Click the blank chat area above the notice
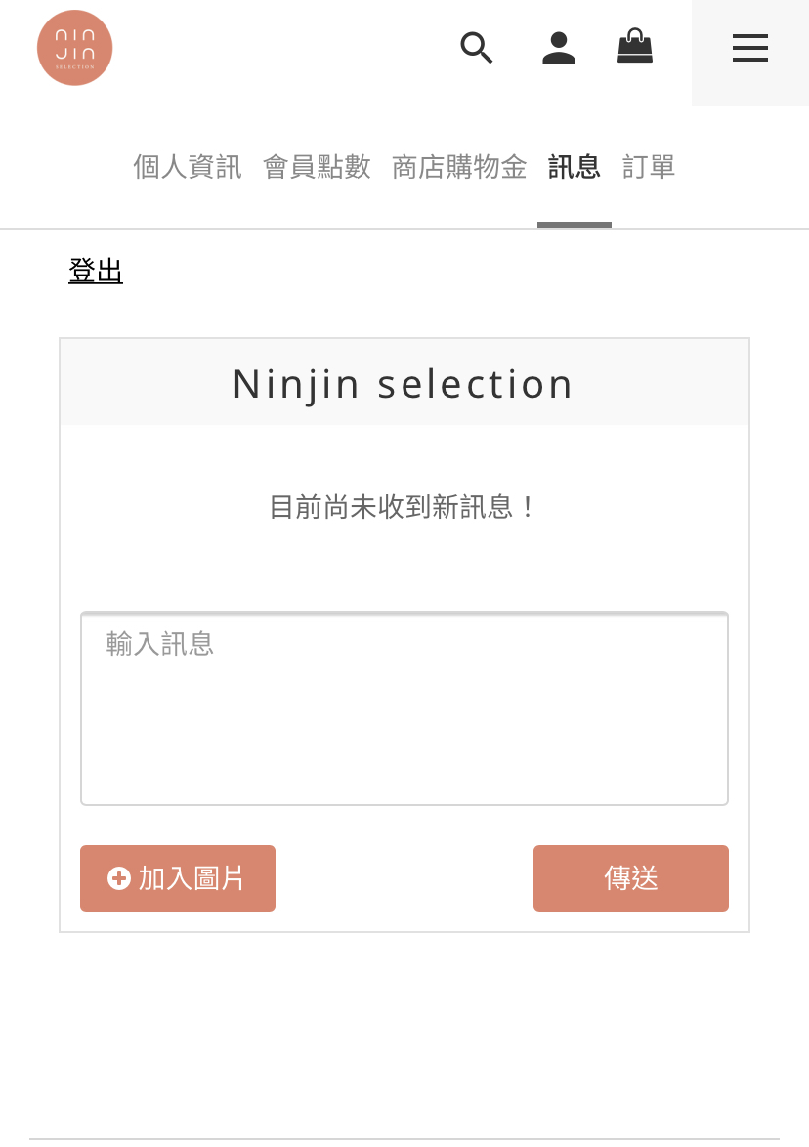 coord(404,457)
